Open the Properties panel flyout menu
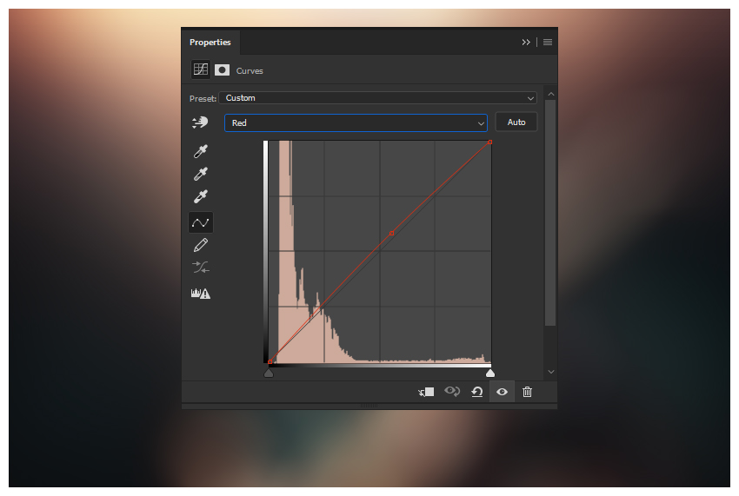The width and height of the screenshot is (739, 496). 548,43
